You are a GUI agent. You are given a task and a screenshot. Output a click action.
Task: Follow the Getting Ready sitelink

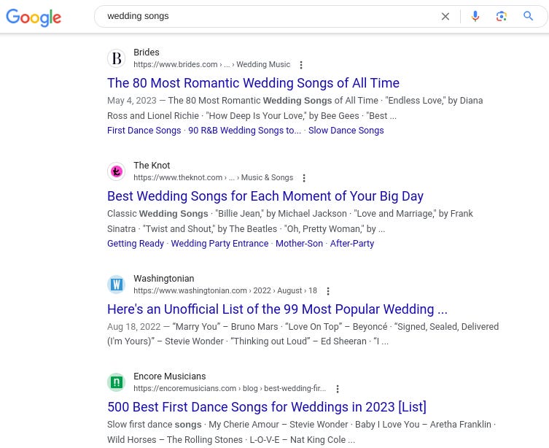(x=136, y=244)
